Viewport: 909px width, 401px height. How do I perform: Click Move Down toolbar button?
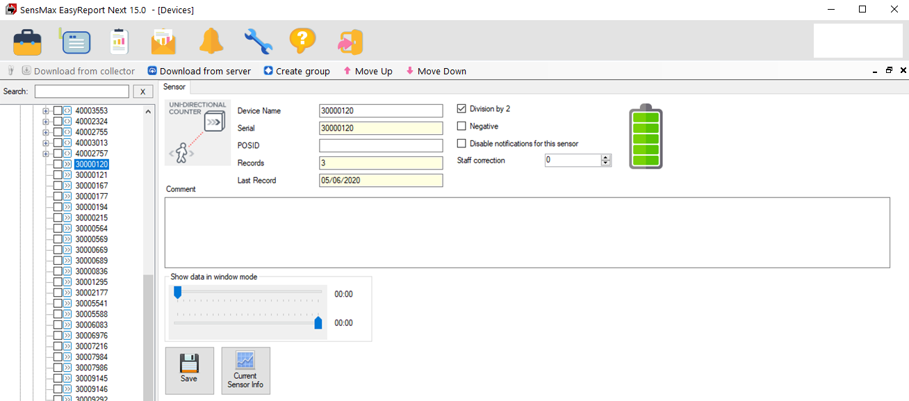[x=436, y=71]
